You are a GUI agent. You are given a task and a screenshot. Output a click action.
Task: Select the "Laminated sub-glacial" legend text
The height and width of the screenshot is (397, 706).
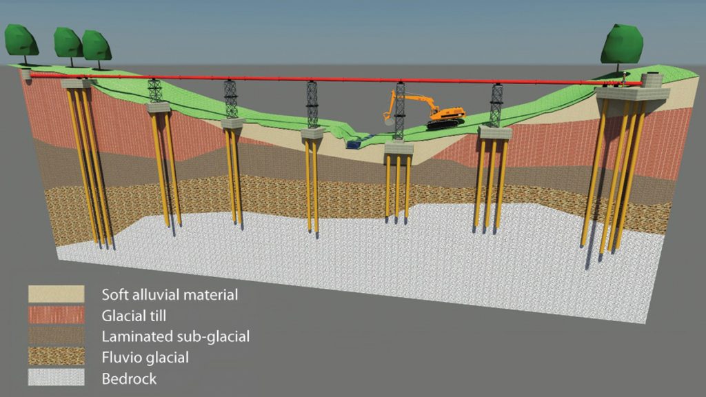pyautogui.click(x=175, y=336)
